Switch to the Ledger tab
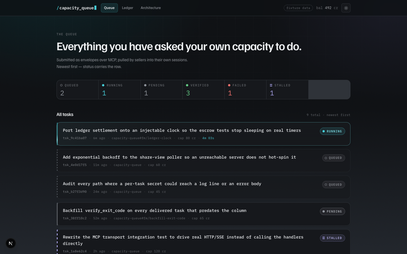This screenshot has width=407, height=254. point(127,8)
